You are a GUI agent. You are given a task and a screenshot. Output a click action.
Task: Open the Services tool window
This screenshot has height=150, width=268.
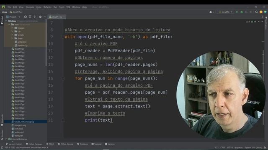point(110,144)
